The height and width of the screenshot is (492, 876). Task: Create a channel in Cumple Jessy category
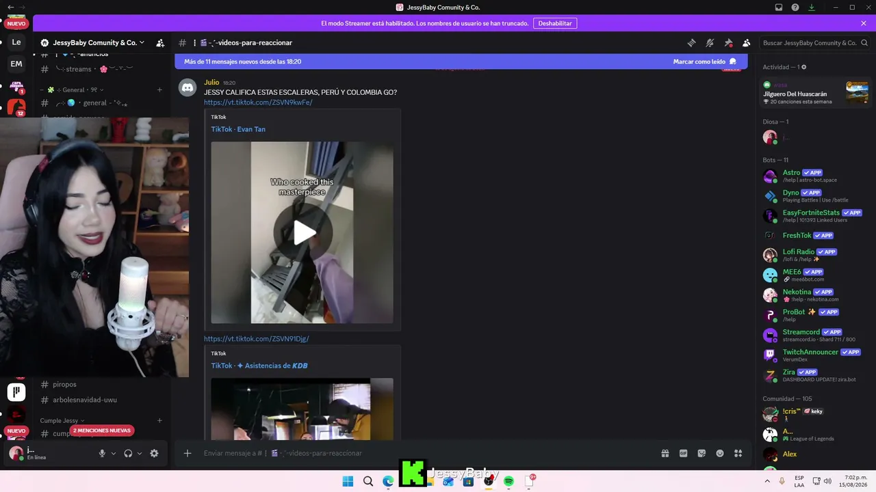click(159, 420)
